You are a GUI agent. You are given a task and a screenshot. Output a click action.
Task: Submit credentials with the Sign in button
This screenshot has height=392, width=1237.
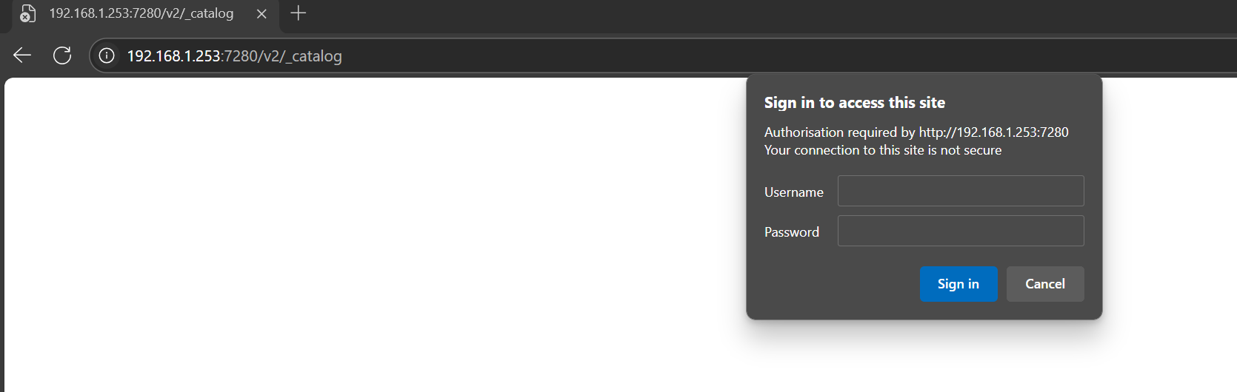click(x=958, y=284)
